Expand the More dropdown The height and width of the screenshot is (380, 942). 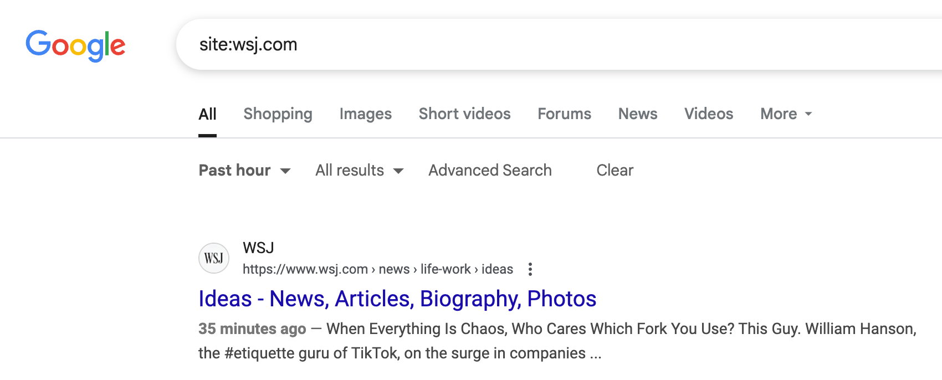[786, 114]
